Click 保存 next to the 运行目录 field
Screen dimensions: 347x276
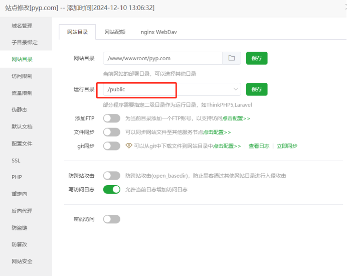click(x=256, y=89)
